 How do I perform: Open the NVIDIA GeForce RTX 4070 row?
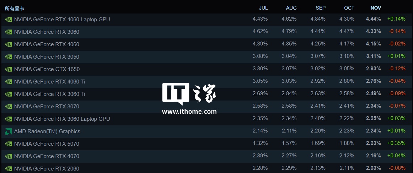pos(47,156)
